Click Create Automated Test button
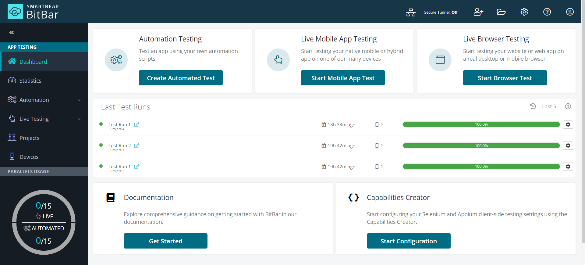 (181, 78)
